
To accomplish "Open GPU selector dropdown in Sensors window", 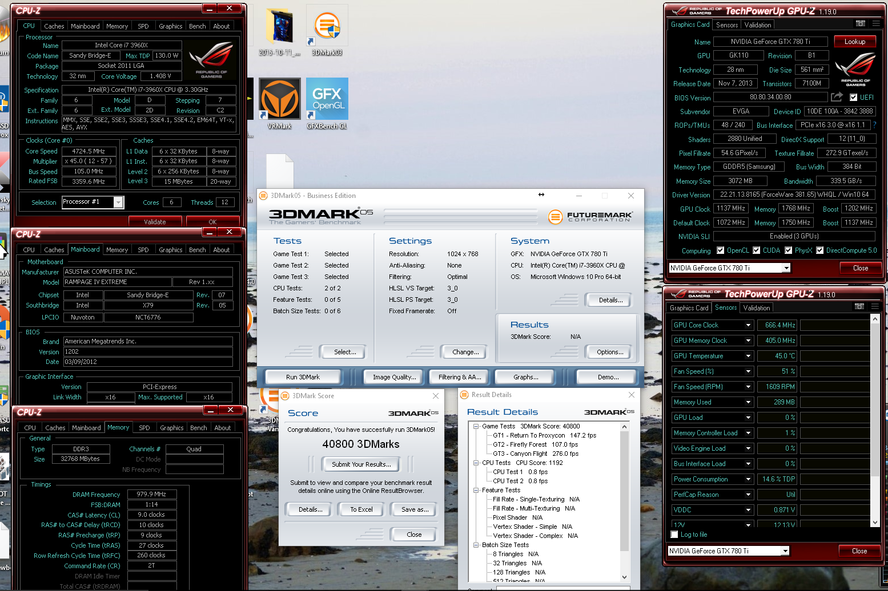I will 785,551.
